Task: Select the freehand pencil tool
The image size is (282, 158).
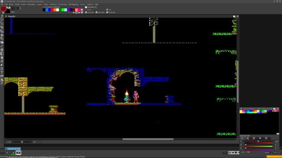Action: pyautogui.click(x=2, y=20)
